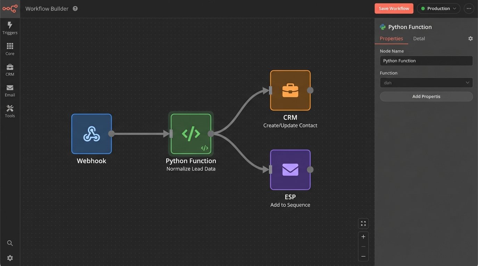Open the Email nodes category
Viewport: 478px width, 266px height.
[x=10, y=90]
